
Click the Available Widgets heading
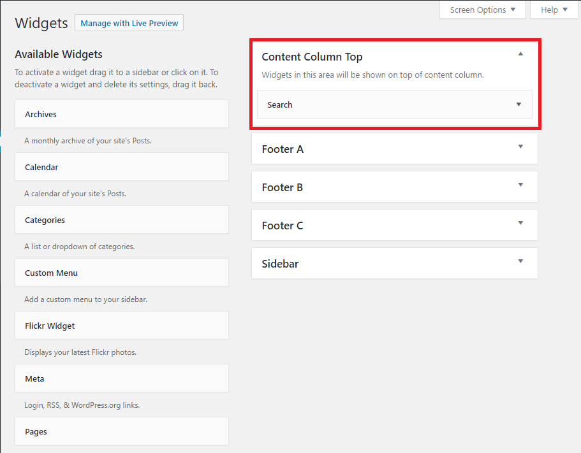[x=58, y=54]
